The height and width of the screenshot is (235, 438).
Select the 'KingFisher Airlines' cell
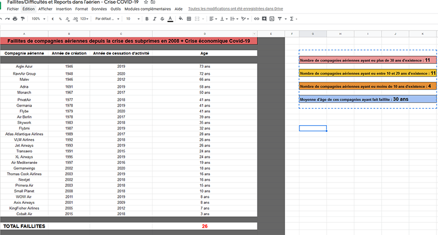(x=24, y=208)
